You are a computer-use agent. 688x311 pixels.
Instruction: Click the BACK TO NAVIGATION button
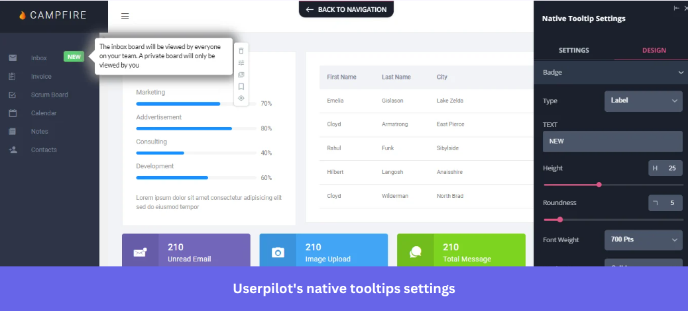click(x=346, y=9)
